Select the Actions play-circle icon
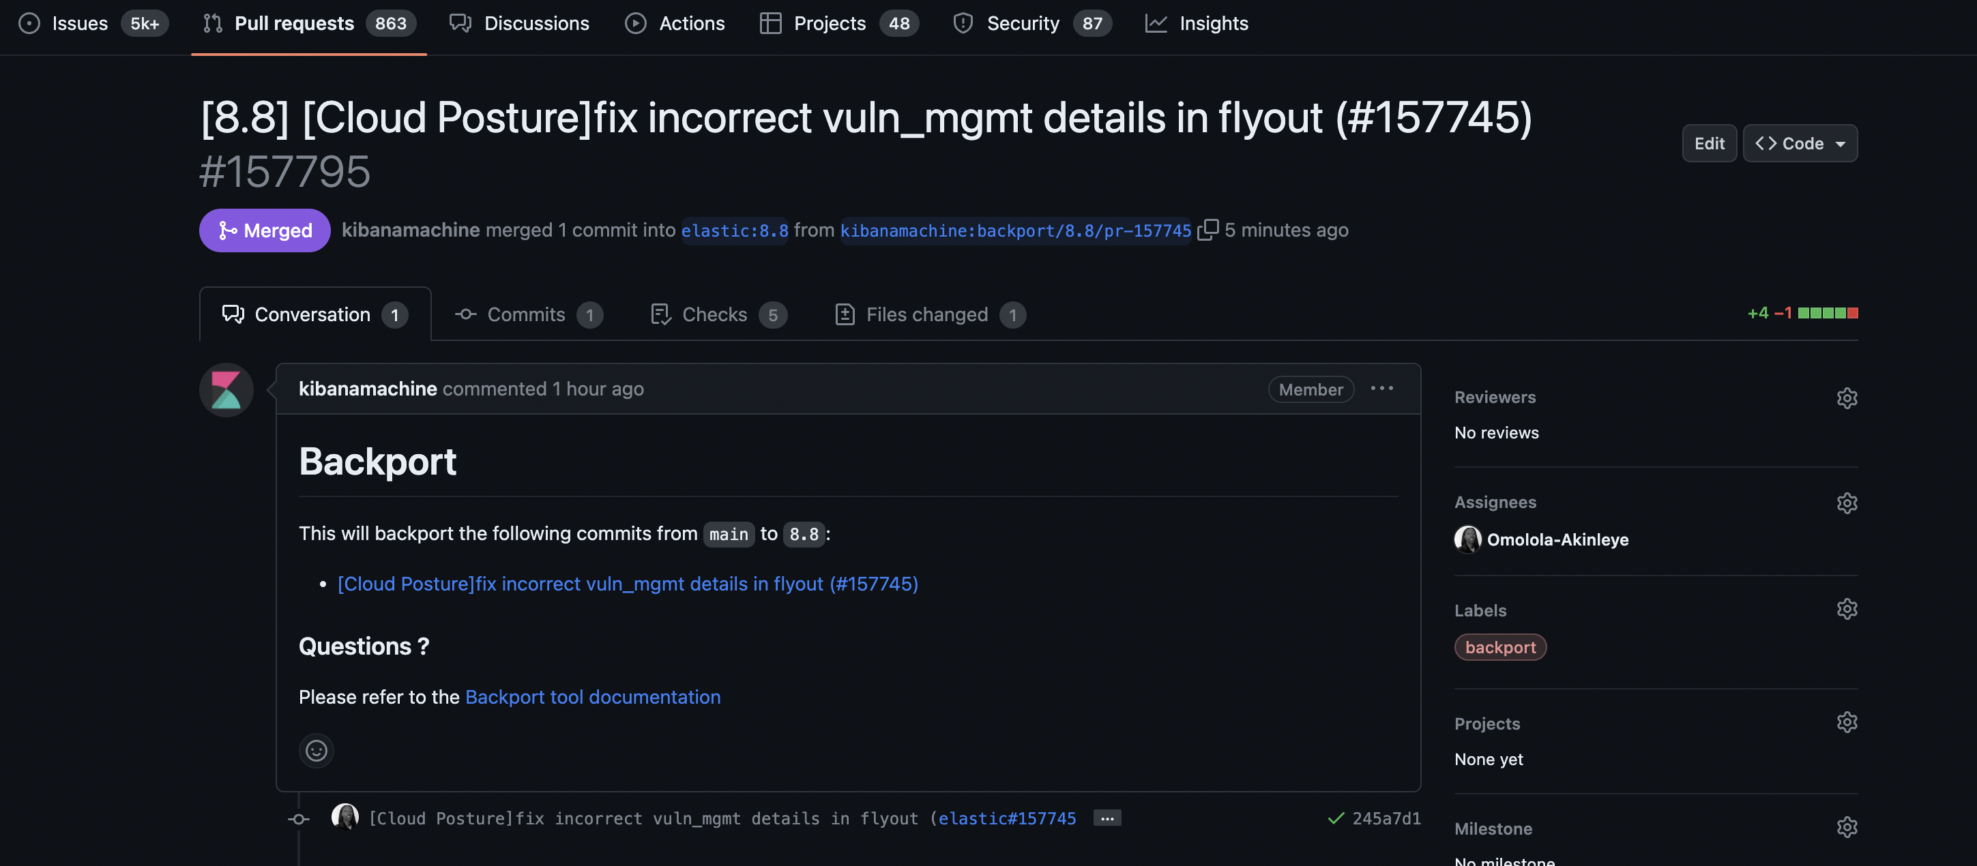1977x866 pixels. tap(636, 23)
